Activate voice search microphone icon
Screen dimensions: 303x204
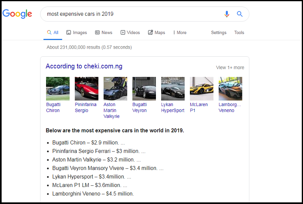point(227,14)
